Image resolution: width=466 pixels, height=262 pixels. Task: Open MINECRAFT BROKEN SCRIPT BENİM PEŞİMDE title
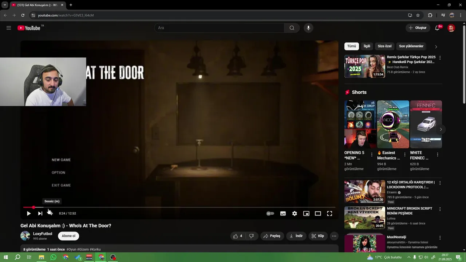pos(410,211)
